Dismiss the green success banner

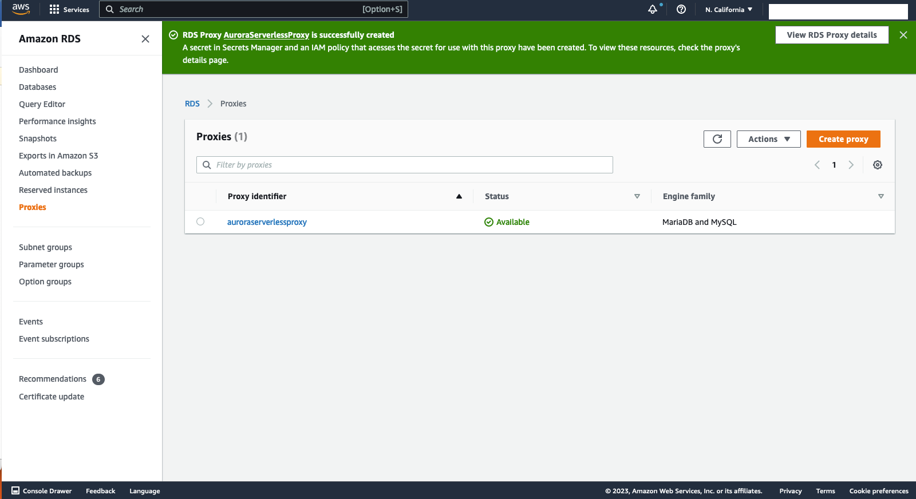[903, 35]
